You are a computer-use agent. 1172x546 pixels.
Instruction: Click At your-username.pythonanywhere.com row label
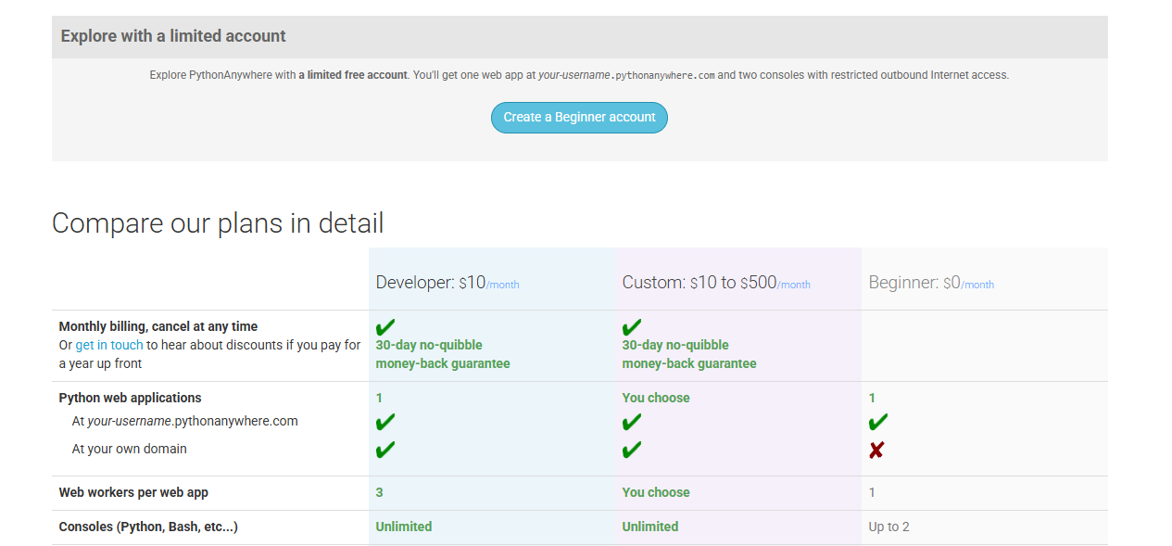pos(185,421)
